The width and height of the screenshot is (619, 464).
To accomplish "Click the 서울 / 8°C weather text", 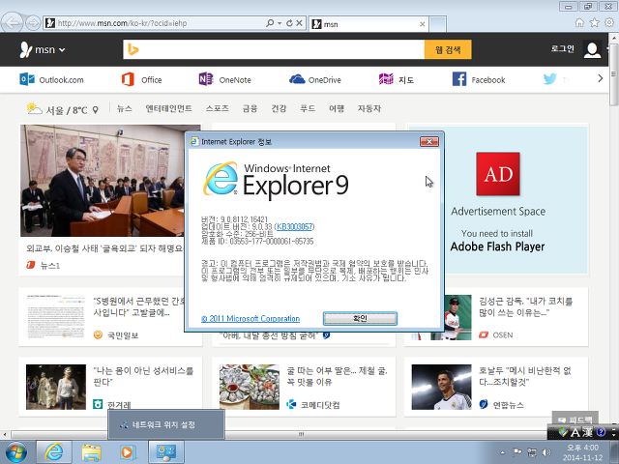I will [x=67, y=110].
